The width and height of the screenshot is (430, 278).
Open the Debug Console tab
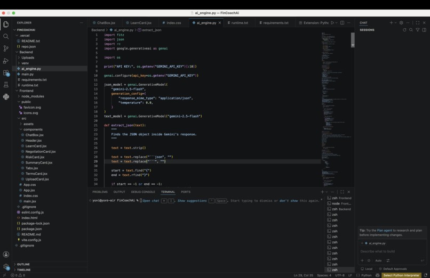tap(143, 192)
